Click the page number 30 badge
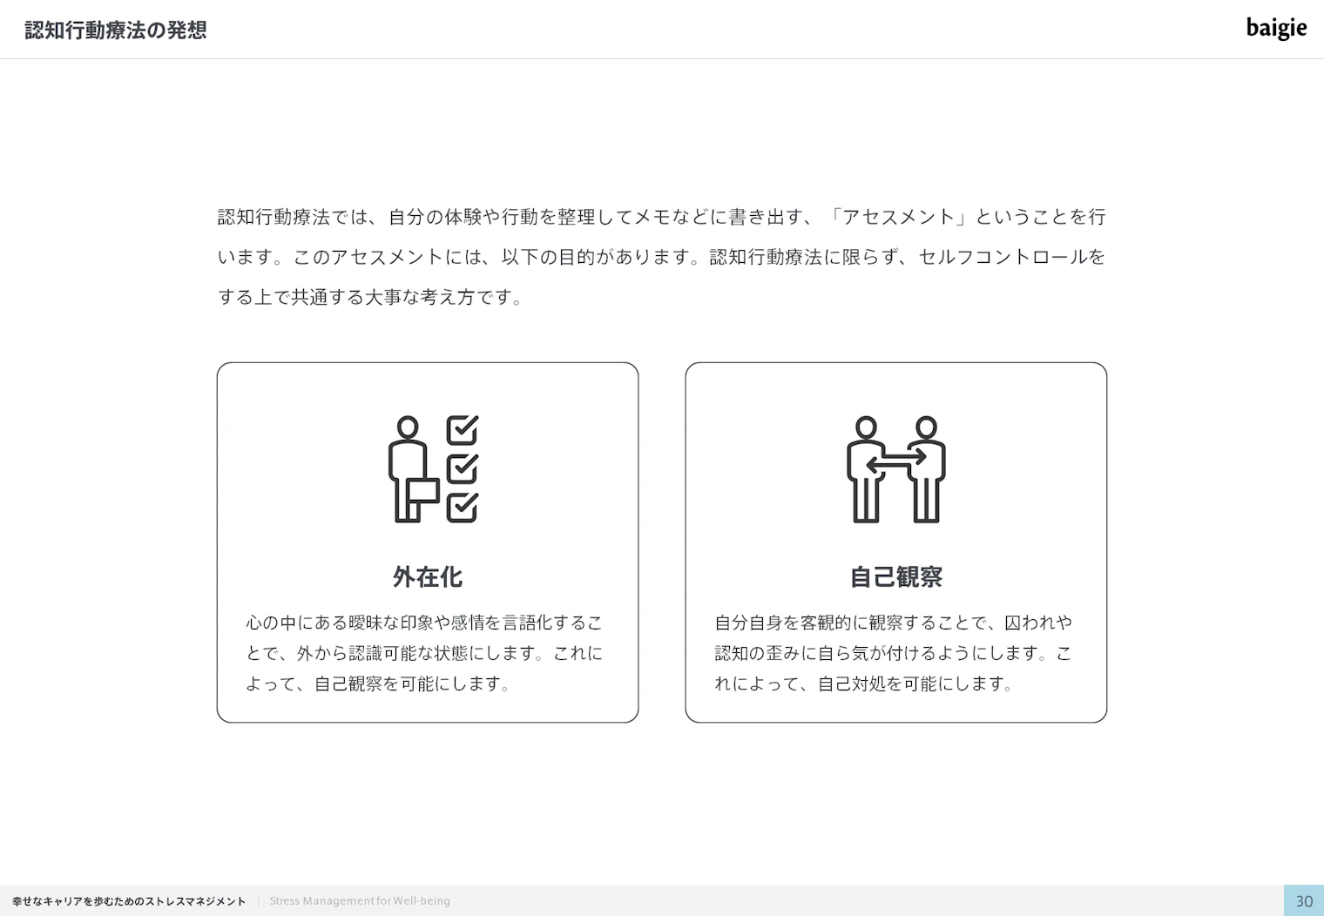 click(1304, 901)
